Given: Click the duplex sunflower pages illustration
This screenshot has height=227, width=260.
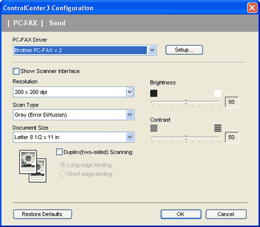Looking at the screenshot, I should 32,166.
